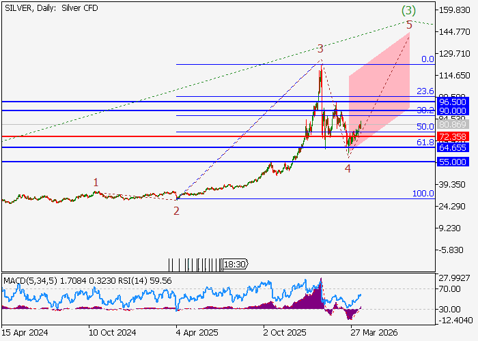Image resolution: width=478 pixels, height=341 pixels.
Task: Click the 61.8 Fibonacci level label
Action: (x=425, y=143)
